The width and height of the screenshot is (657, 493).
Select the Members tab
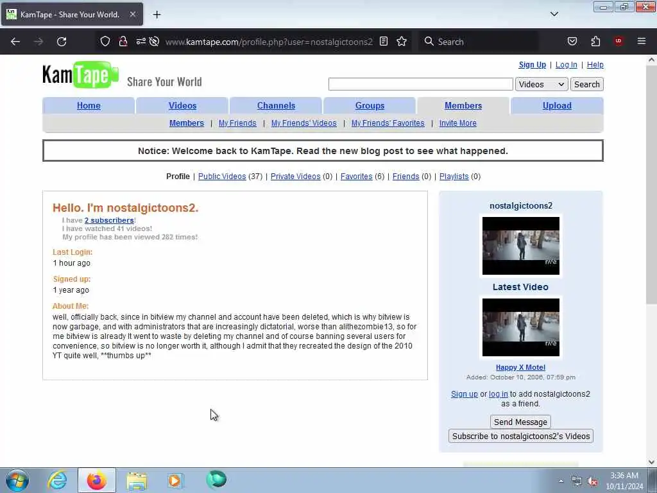coord(463,106)
